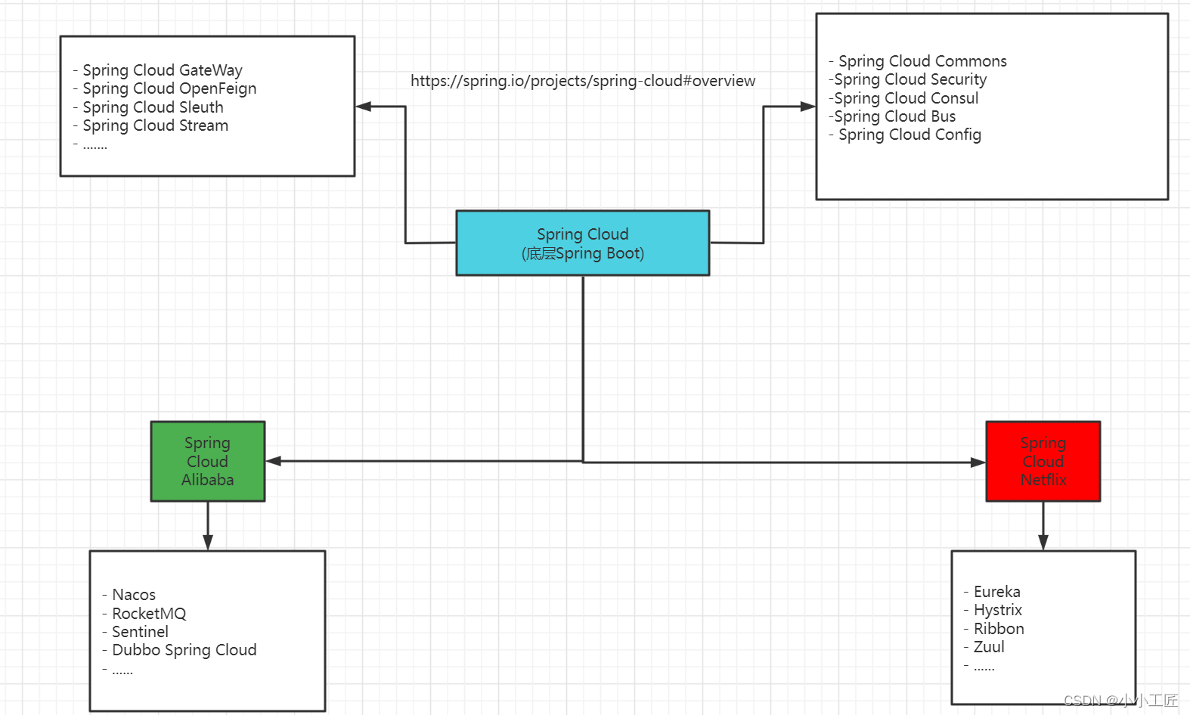Click the Dubbo Spring Cloud entry

(x=184, y=650)
